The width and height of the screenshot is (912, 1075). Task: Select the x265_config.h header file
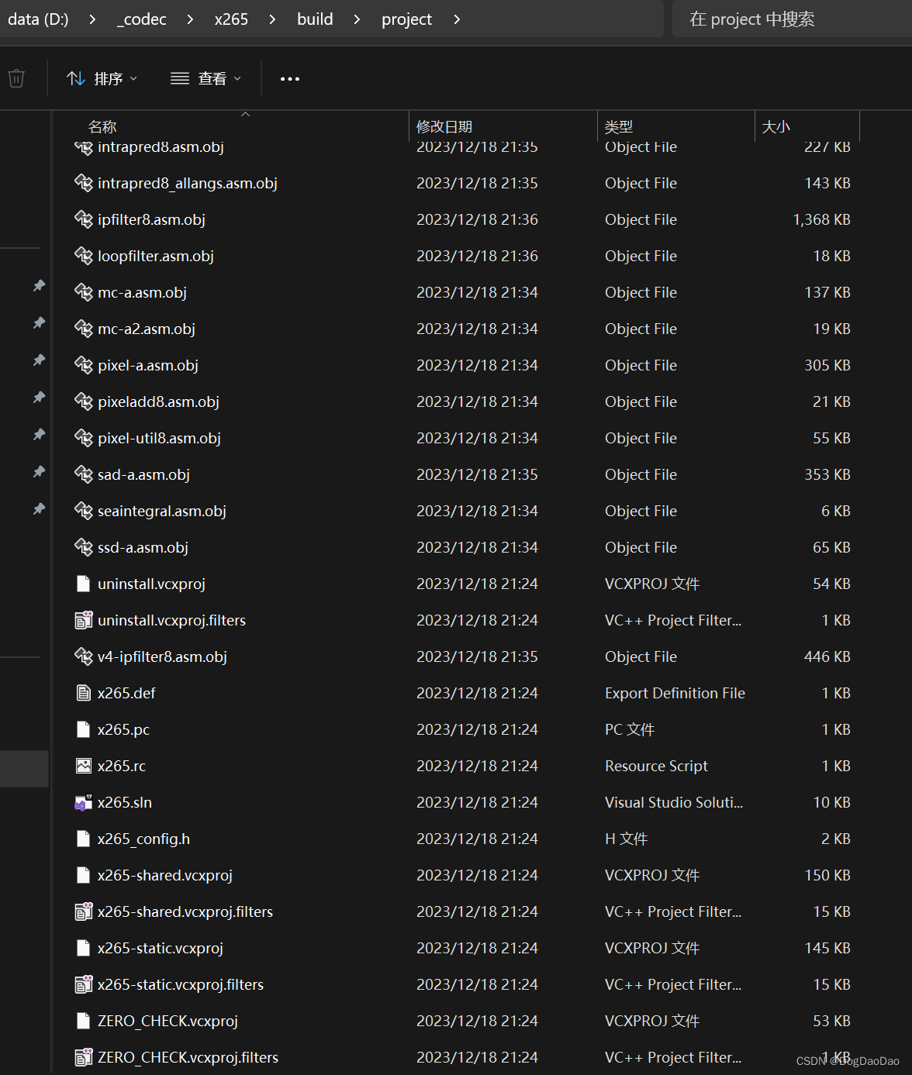[143, 839]
